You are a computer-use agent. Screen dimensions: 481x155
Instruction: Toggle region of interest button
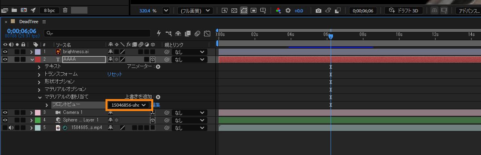[254, 10]
